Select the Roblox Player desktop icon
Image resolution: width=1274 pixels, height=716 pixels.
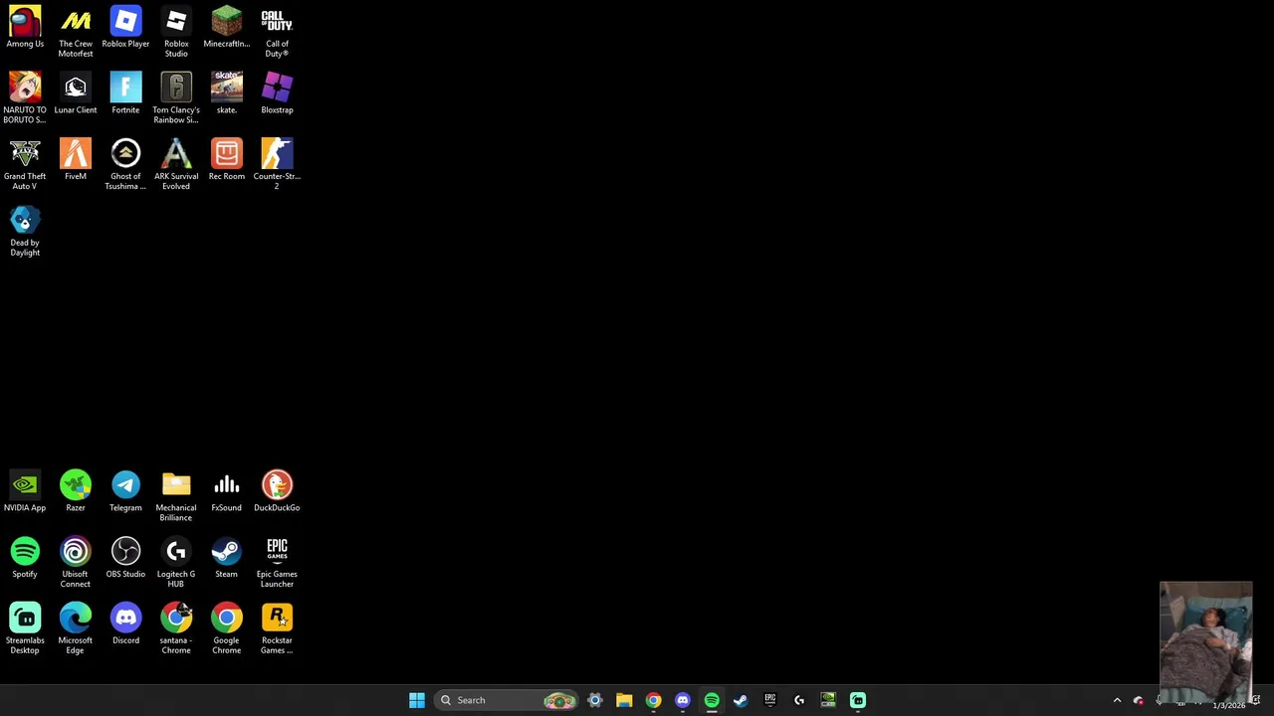coord(125,27)
